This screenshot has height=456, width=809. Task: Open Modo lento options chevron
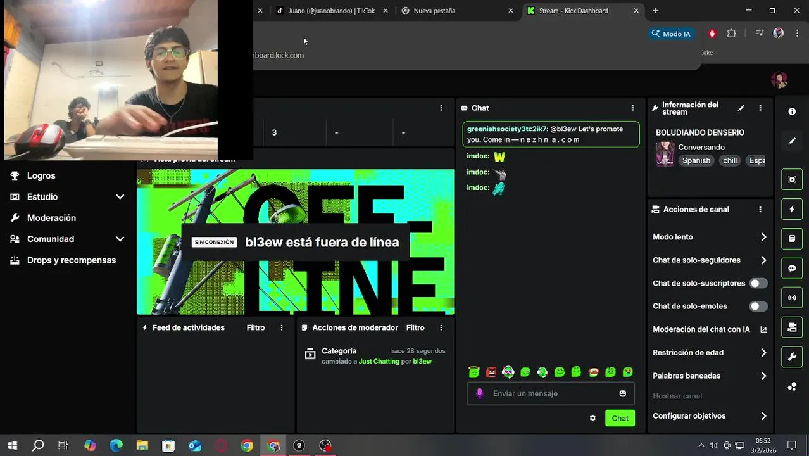pos(763,237)
